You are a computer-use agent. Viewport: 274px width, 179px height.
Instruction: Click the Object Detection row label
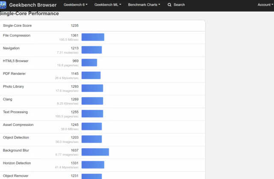click(16, 138)
